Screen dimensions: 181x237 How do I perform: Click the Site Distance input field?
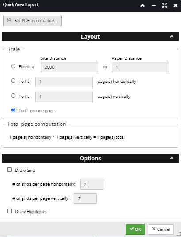(69, 67)
